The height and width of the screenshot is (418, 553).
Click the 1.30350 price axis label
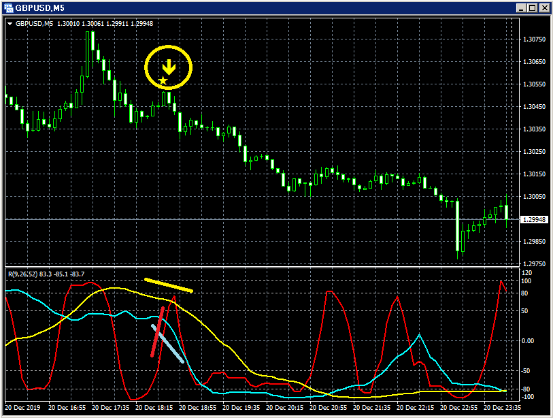[x=535, y=129]
